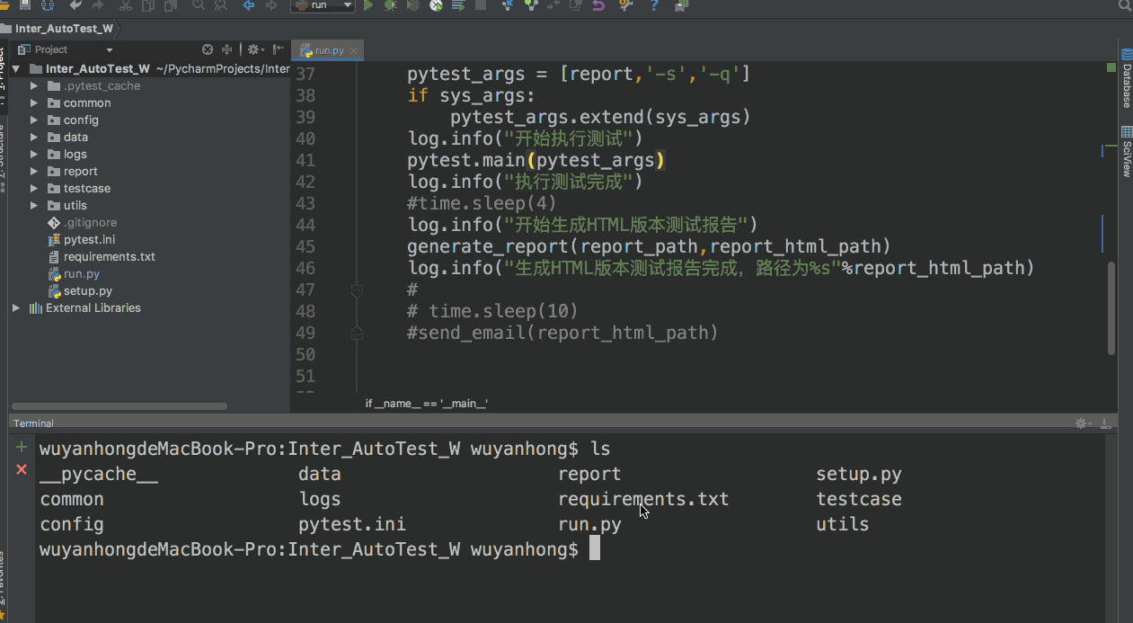
Task: Expand the report folder arrow
Action: click(x=33, y=172)
